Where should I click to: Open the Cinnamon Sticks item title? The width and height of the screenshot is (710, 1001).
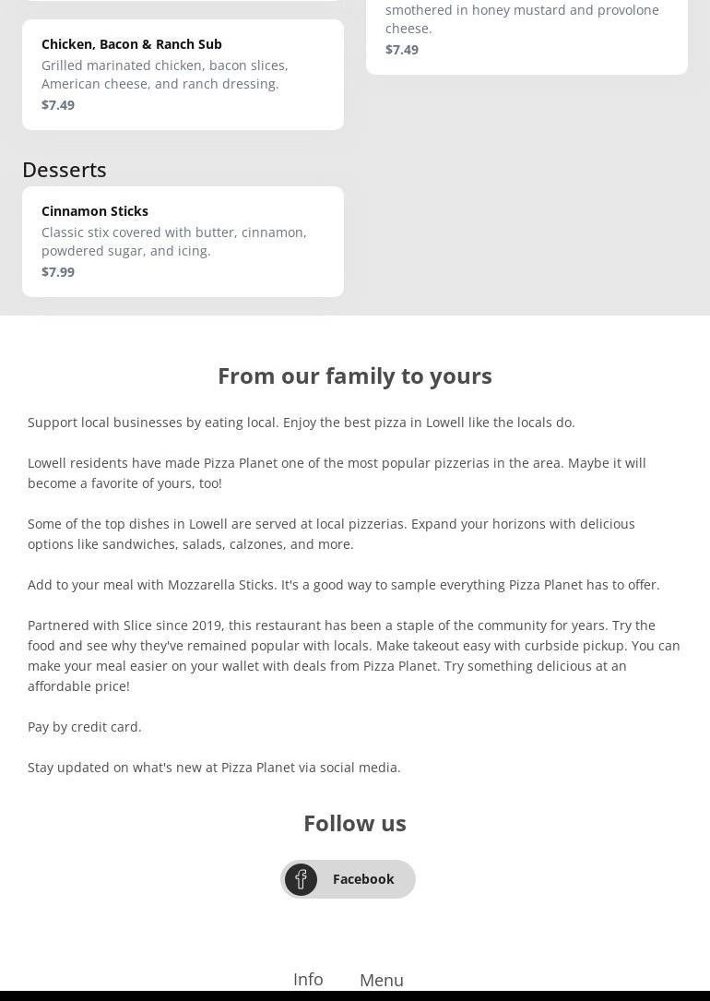click(x=95, y=211)
